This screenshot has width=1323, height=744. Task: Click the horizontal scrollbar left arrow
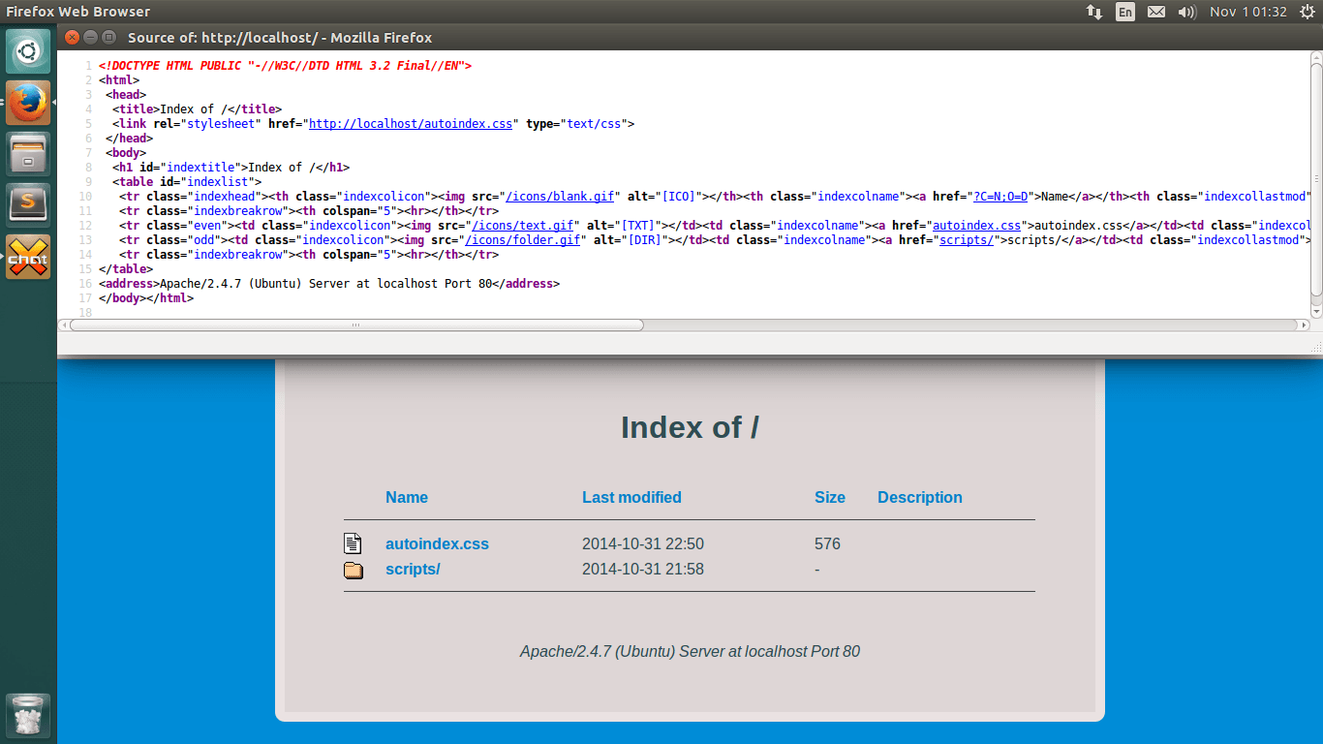point(64,325)
